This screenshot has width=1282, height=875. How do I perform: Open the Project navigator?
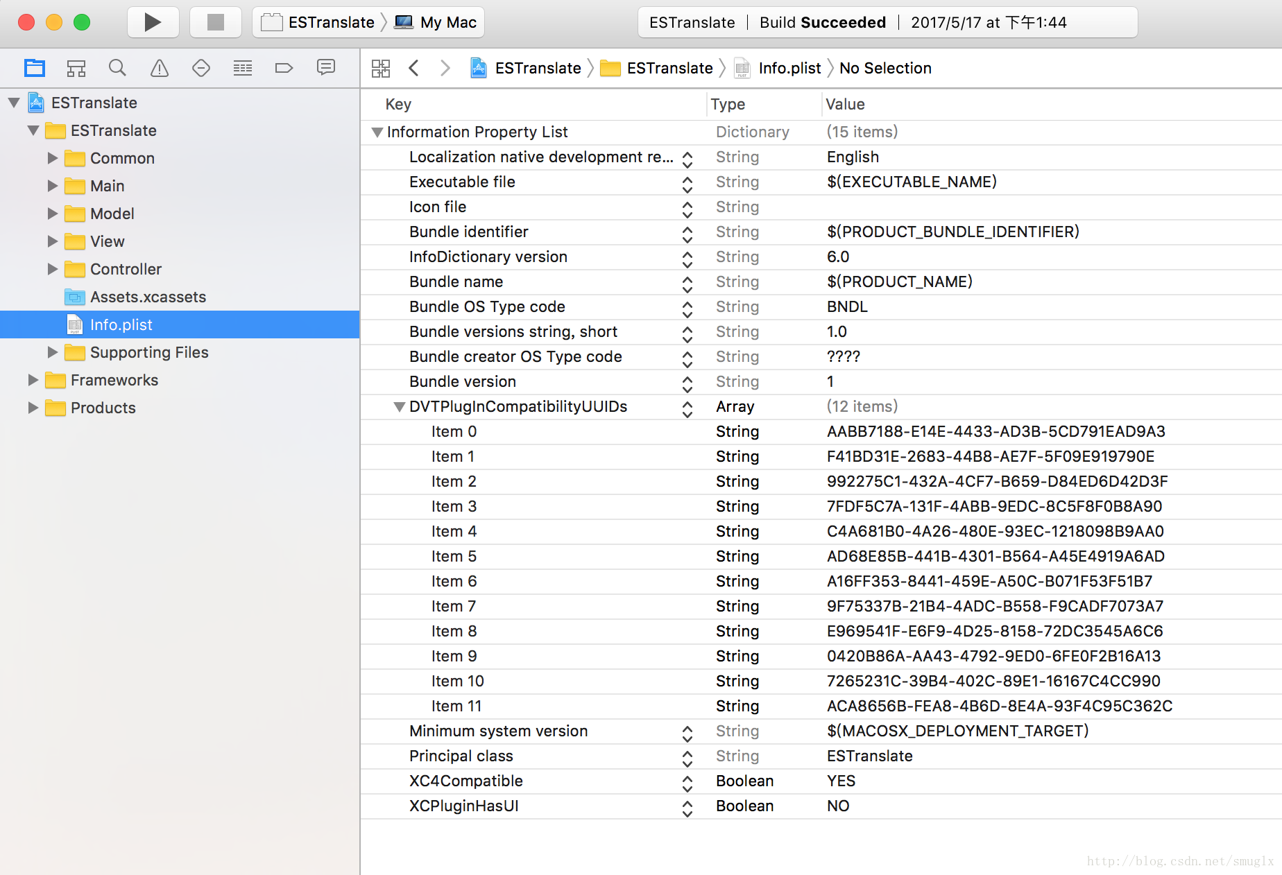pyautogui.click(x=35, y=68)
